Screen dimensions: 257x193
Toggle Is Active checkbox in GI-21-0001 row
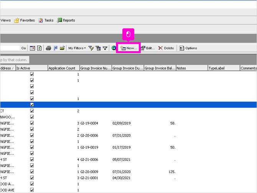(32, 178)
